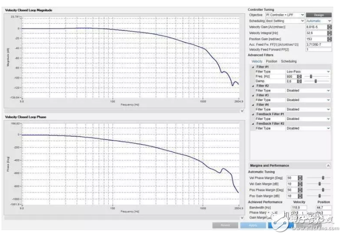Switch to the Position filters tab
The width and height of the screenshot is (343, 236).
click(x=272, y=61)
